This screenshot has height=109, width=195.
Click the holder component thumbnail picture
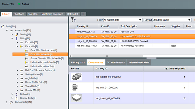pyautogui.click(x=76, y=77)
